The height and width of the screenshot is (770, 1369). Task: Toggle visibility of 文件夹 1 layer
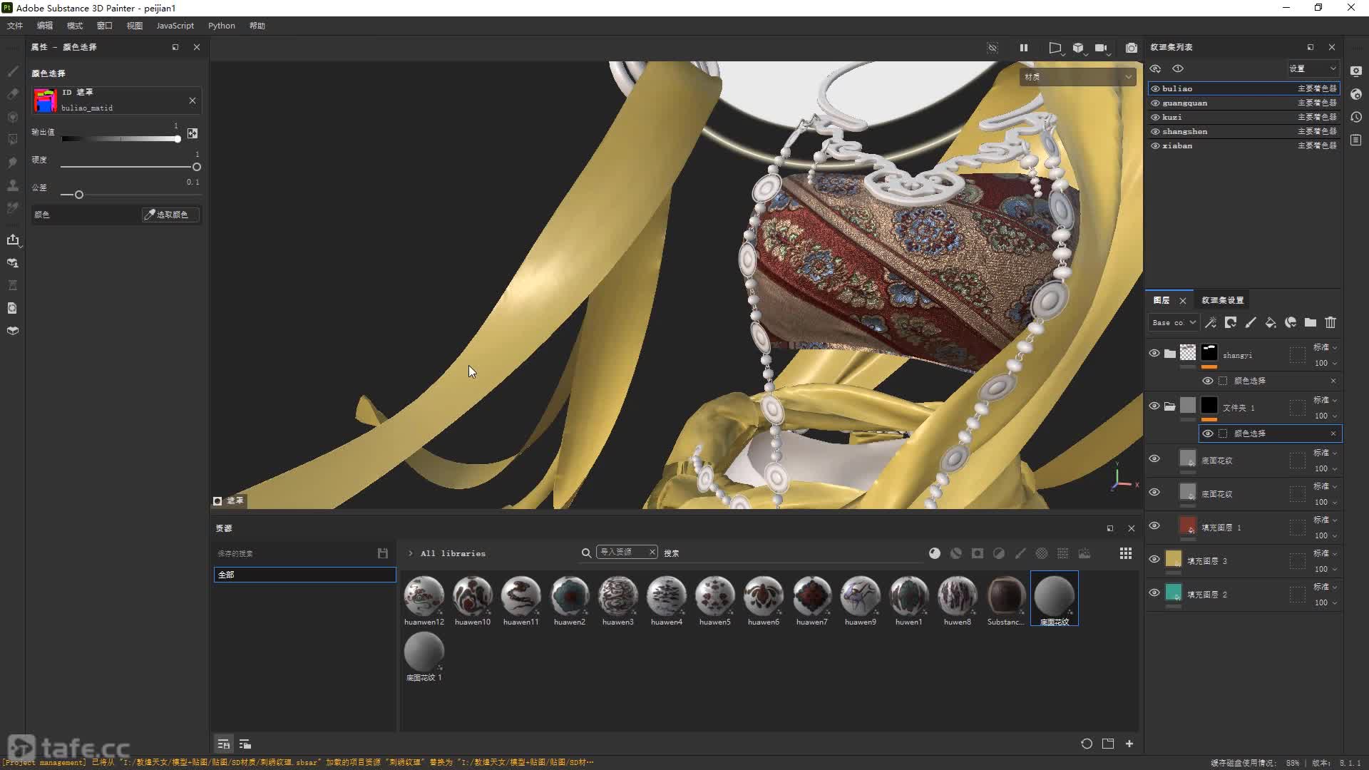pos(1154,406)
